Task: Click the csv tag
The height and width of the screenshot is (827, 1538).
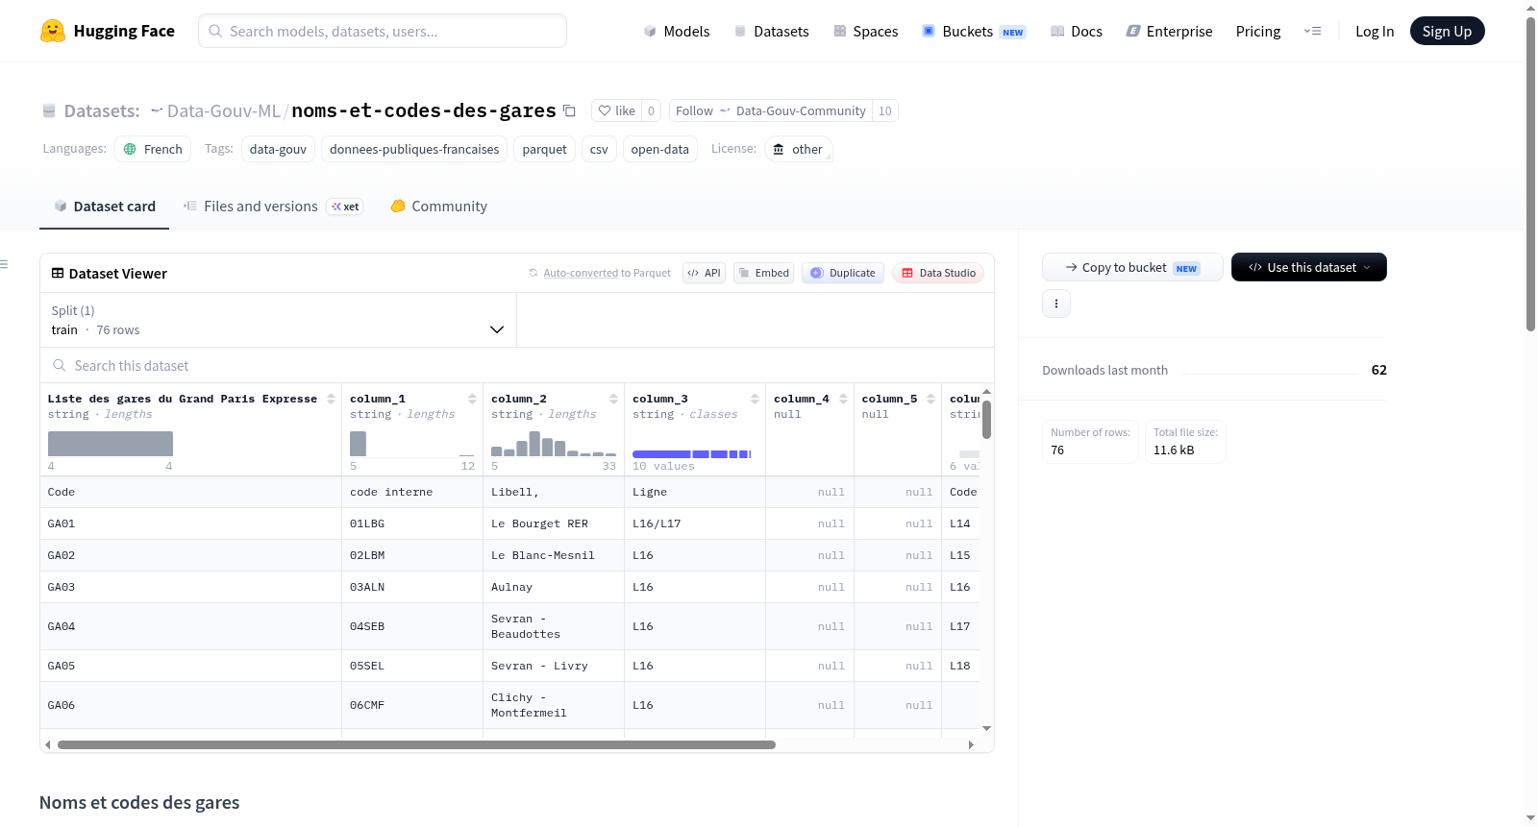Action: 599,149
